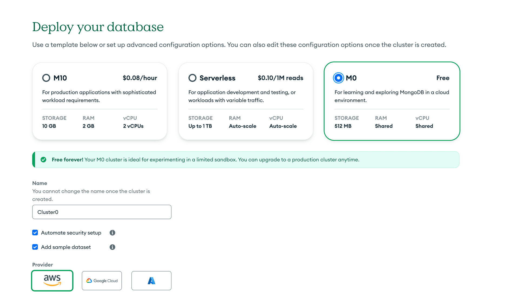Uncheck Add sample dataset
519x298 pixels.
click(35, 247)
